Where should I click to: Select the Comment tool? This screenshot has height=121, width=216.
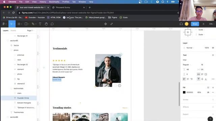(52, 24)
